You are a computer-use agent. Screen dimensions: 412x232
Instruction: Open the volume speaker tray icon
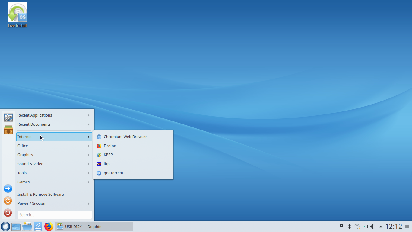click(x=373, y=227)
